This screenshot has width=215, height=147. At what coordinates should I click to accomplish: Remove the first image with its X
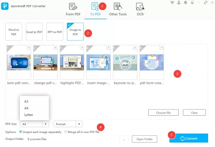click(28, 48)
